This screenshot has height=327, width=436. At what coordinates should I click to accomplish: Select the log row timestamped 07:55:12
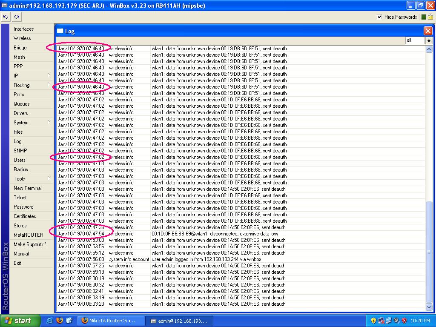point(241,253)
